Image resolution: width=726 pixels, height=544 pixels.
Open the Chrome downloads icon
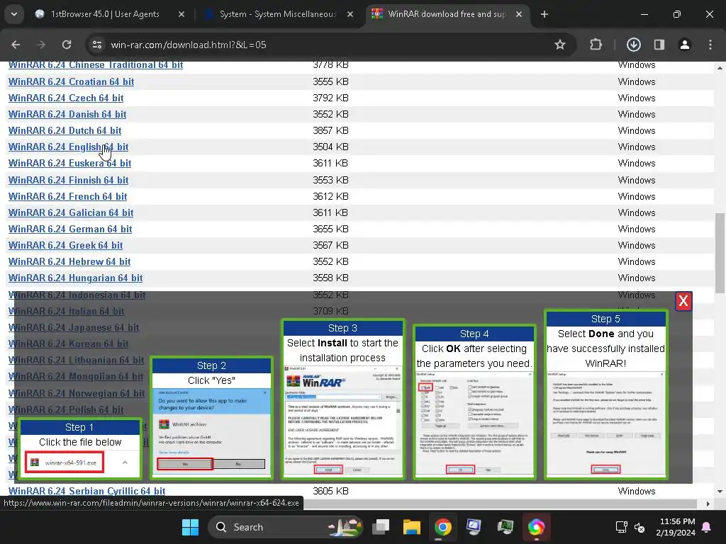tap(634, 45)
